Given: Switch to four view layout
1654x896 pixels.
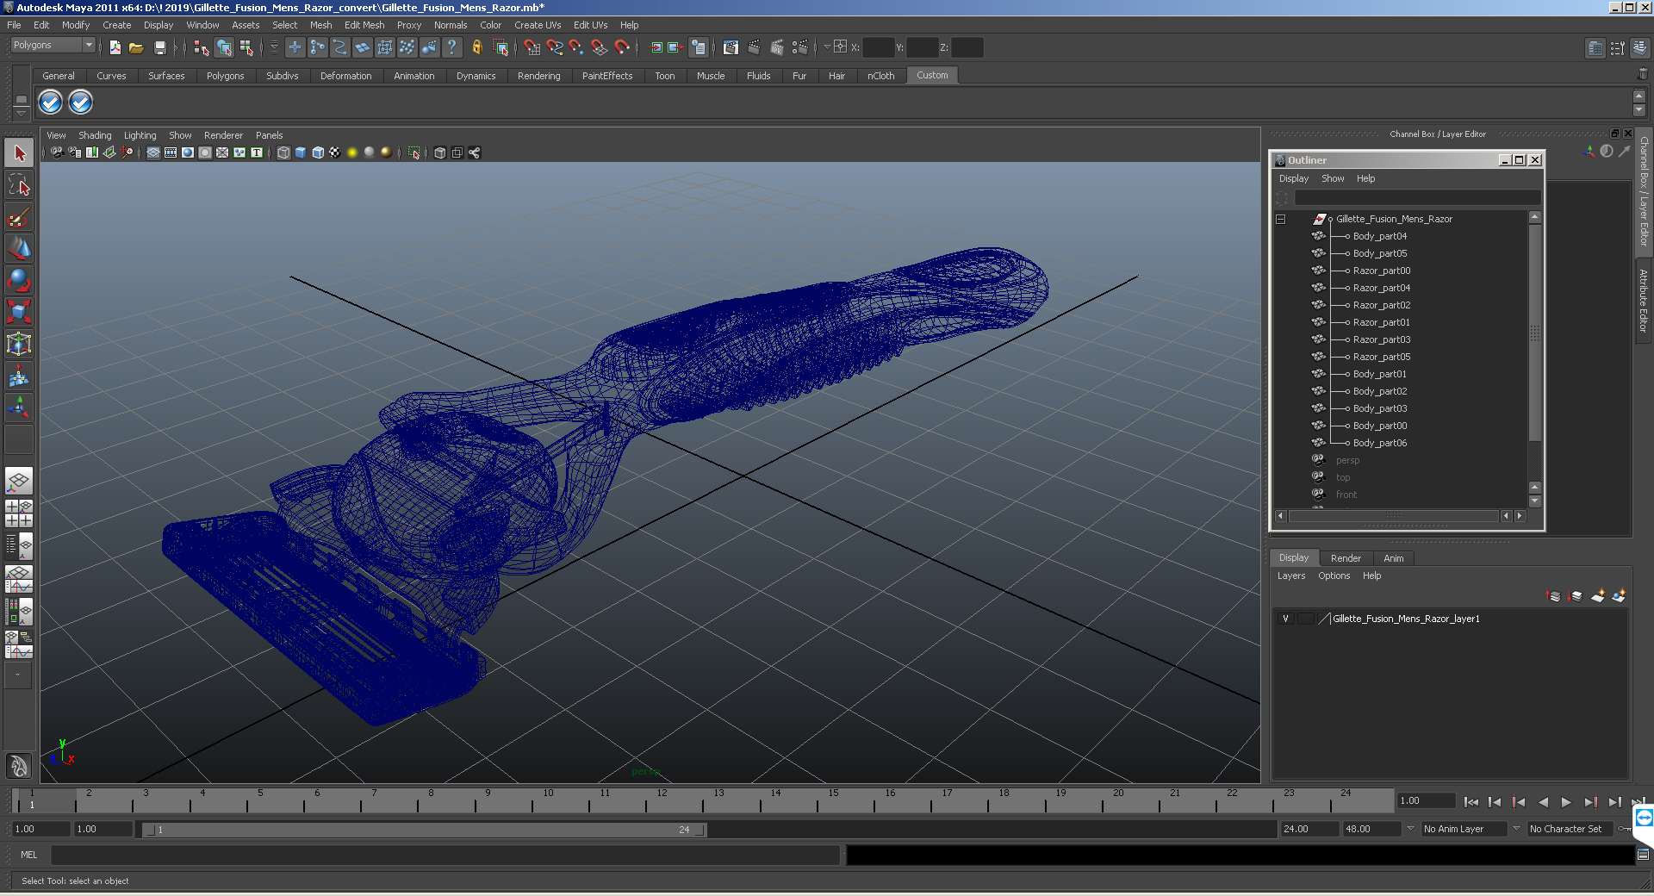Looking at the screenshot, I should pyautogui.click(x=19, y=514).
